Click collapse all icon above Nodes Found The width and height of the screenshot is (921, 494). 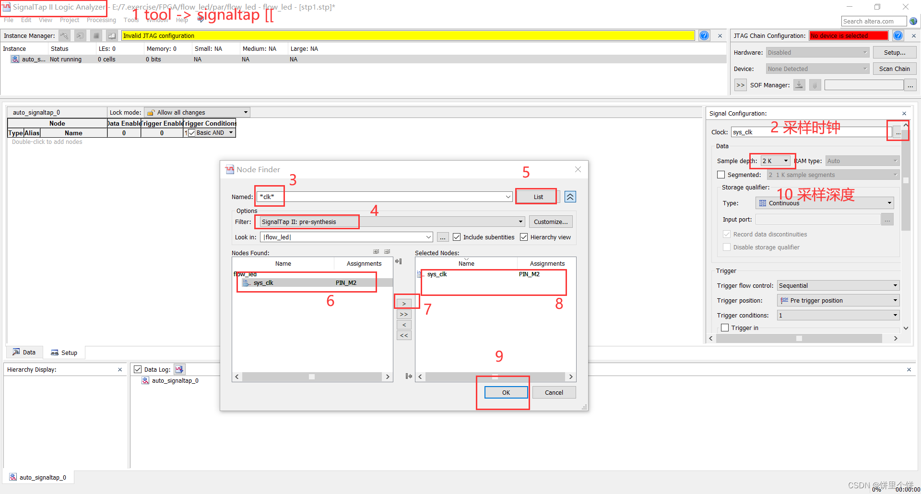[x=387, y=252]
